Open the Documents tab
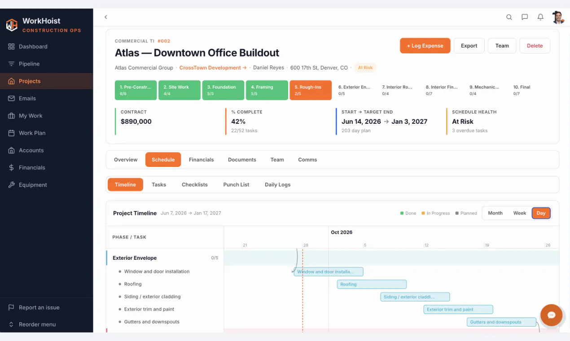 tap(242, 160)
